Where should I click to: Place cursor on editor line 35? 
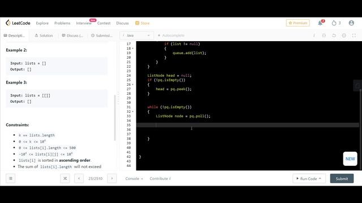point(248,125)
